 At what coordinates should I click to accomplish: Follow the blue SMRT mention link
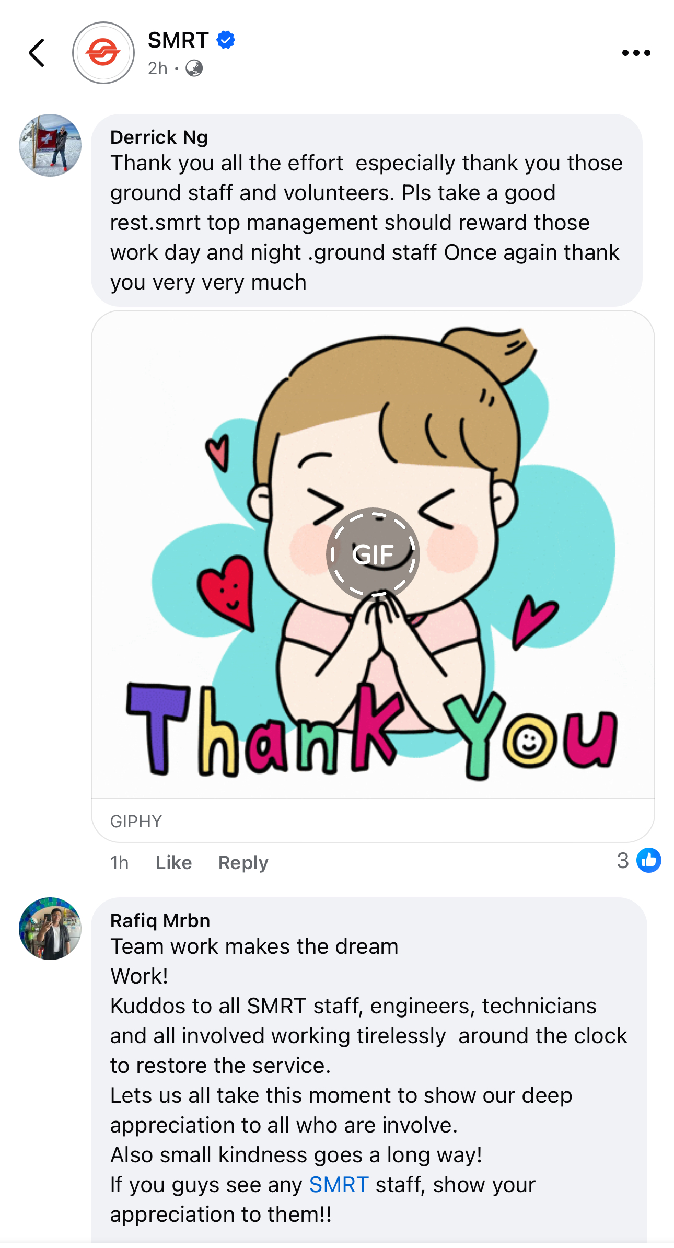click(x=339, y=1185)
